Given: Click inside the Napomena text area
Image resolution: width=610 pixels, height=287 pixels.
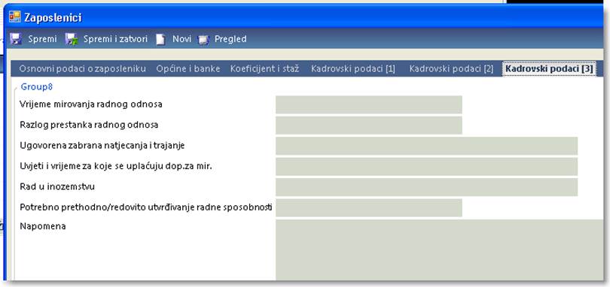Looking at the screenshot, I should [x=440, y=249].
